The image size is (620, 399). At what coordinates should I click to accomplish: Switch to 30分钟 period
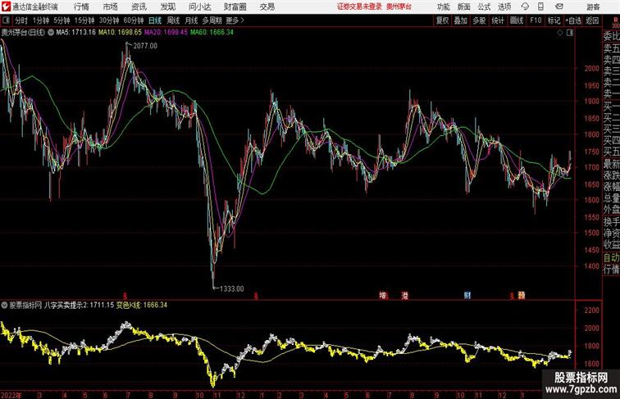tap(109, 20)
